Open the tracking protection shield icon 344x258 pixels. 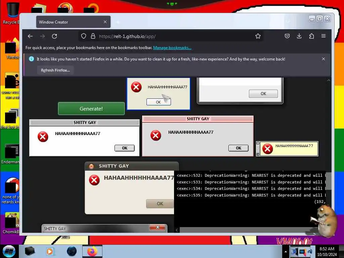(x=84, y=36)
